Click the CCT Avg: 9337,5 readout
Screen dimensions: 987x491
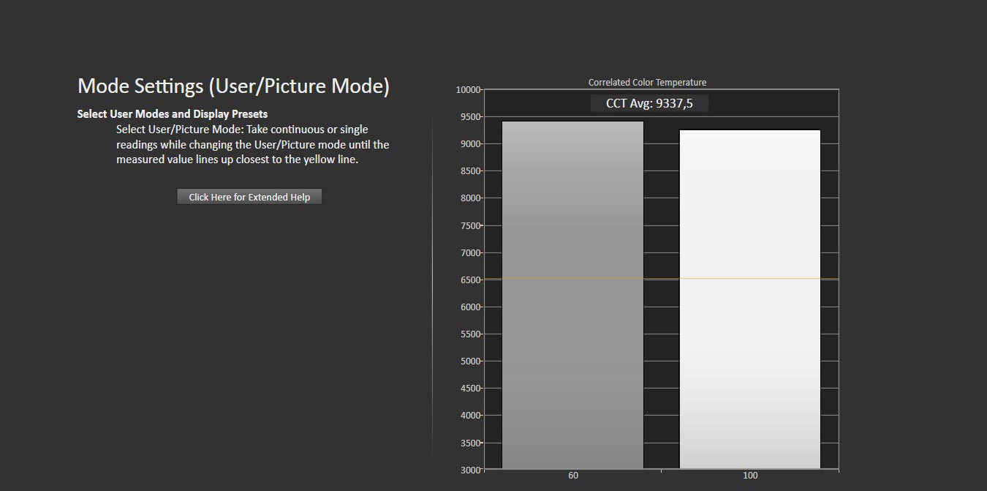tap(649, 103)
